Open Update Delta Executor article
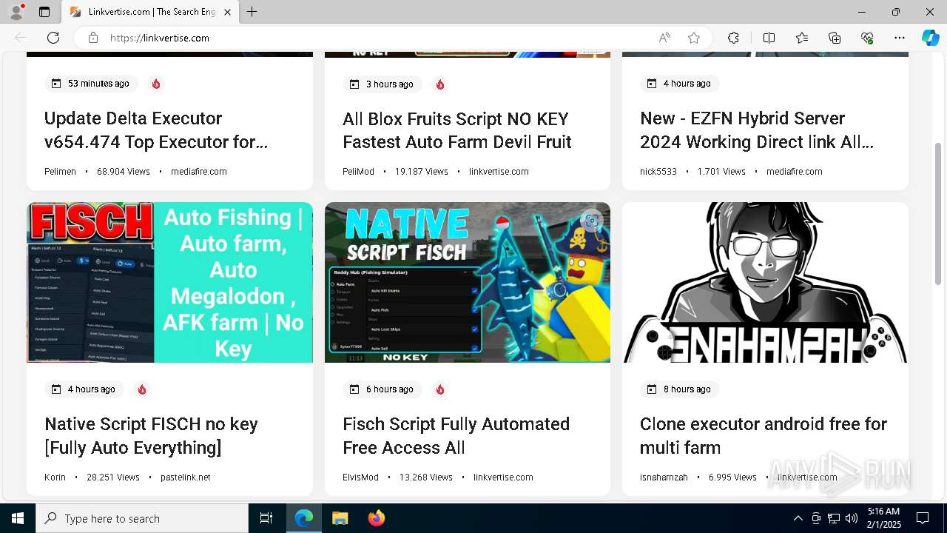The height and width of the screenshot is (533, 947). (x=156, y=130)
